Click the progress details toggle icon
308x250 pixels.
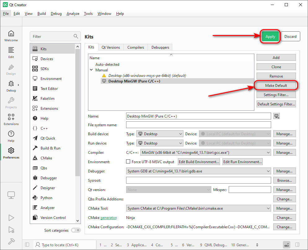287,245
